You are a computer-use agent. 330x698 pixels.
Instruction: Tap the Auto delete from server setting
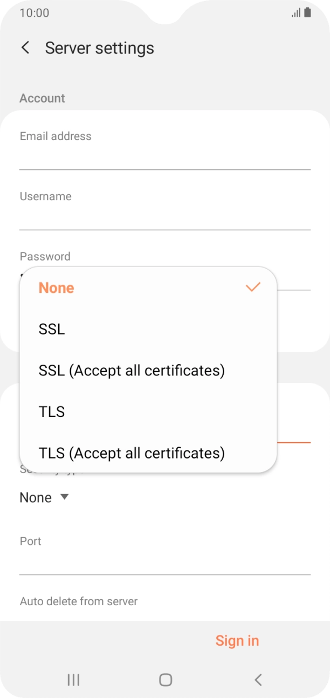tap(79, 601)
